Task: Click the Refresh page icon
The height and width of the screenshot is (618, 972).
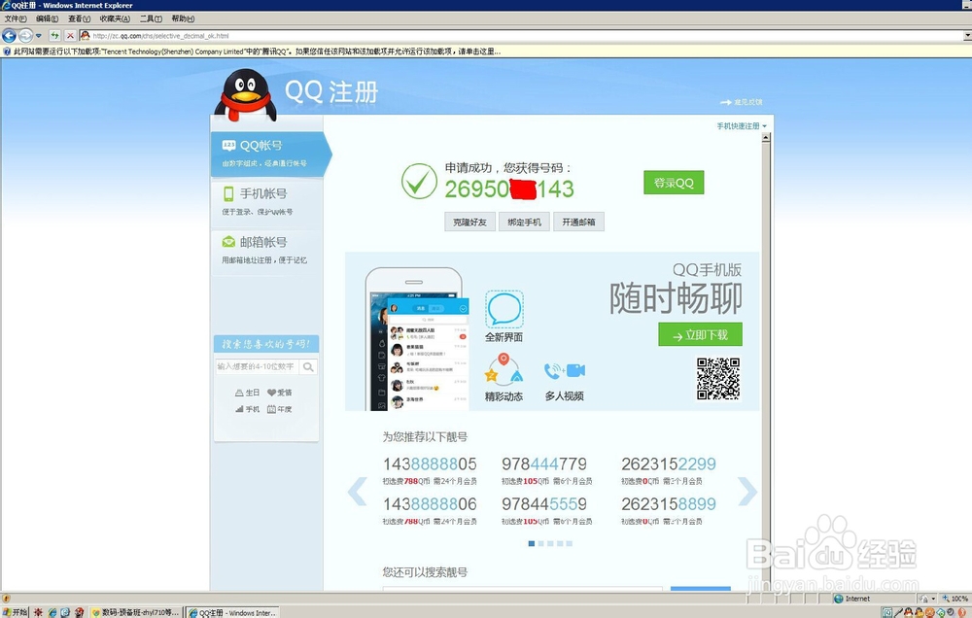Action: (x=55, y=36)
